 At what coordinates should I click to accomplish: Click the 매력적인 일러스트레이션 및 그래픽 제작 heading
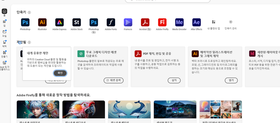click(x=216, y=54)
